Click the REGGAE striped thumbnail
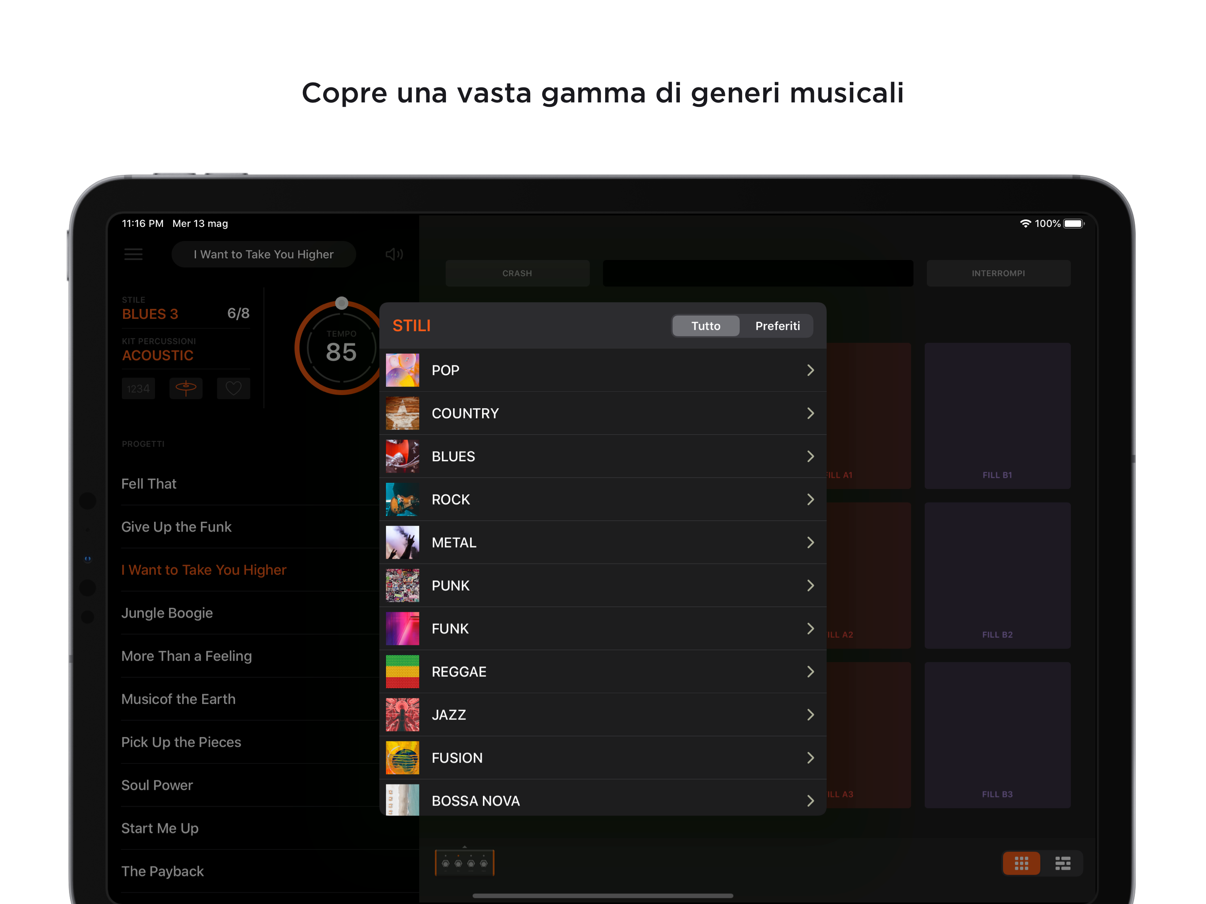Image resolution: width=1206 pixels, height=904 pixels. [402, 672]
